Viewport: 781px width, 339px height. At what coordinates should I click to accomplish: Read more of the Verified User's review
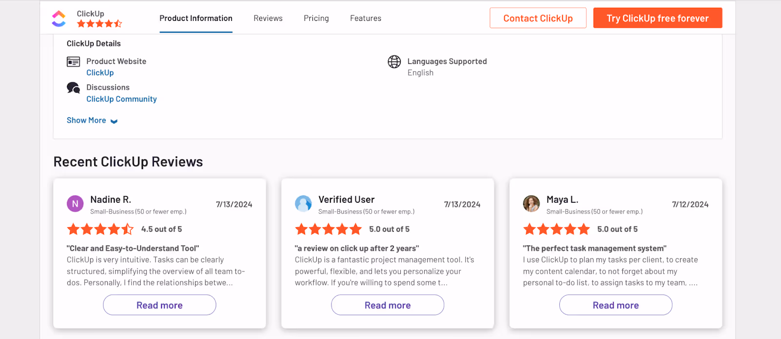tap(388, 305)
